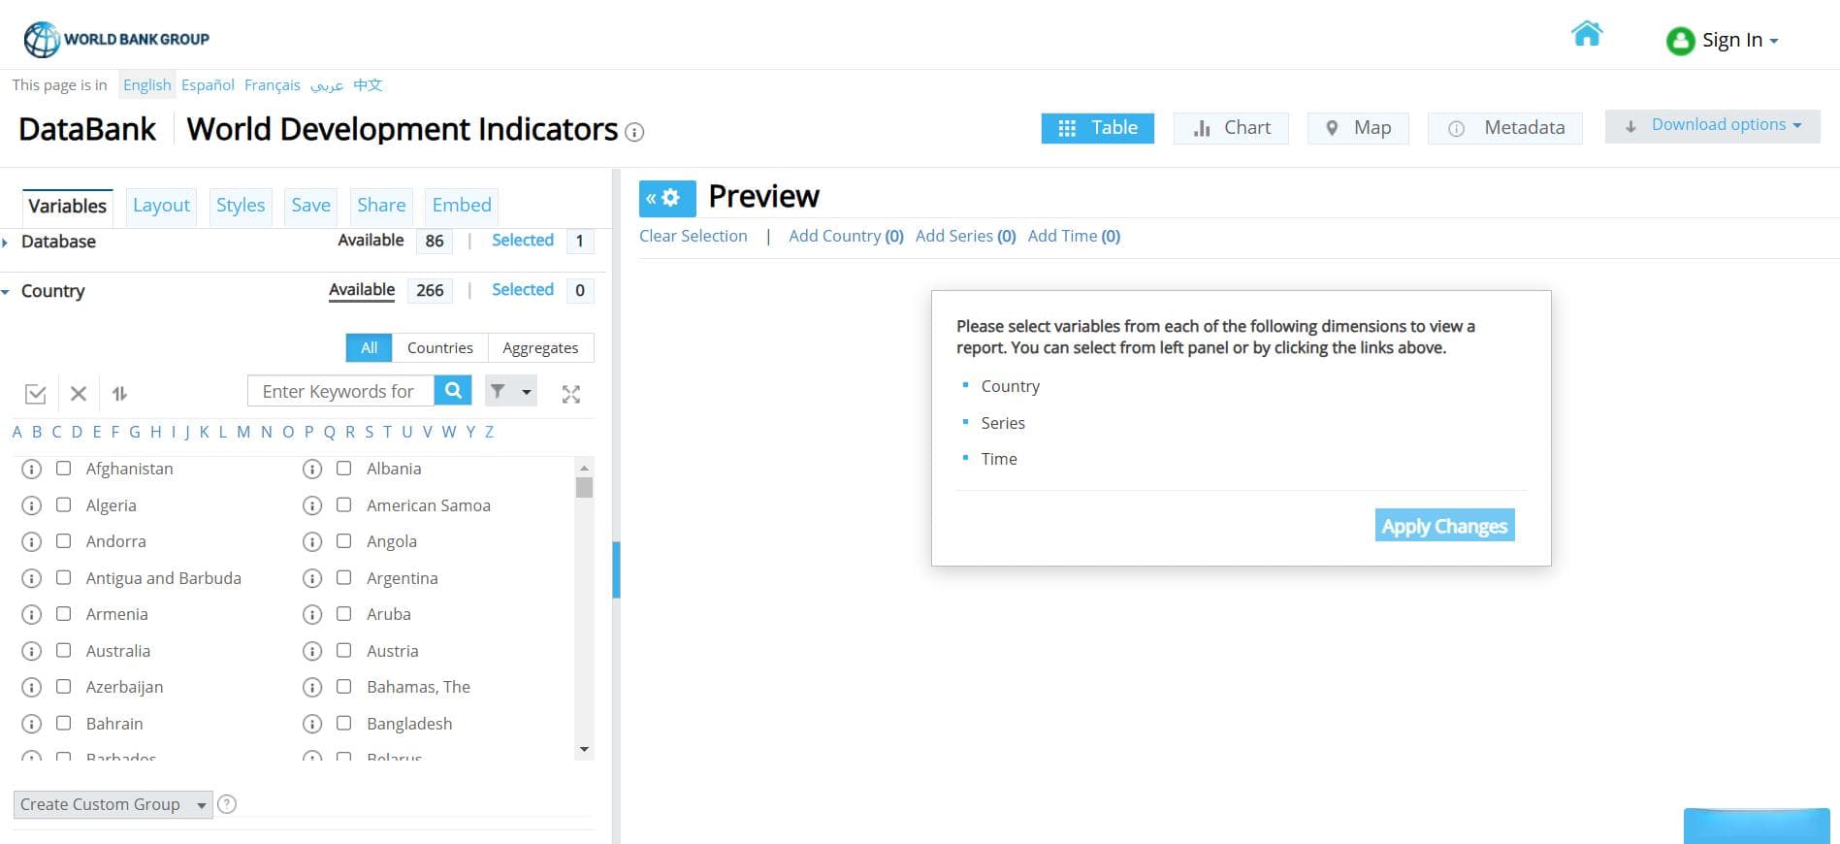The width and height of the screenshot is (1840, 844).
Task: Tick the Australia checkbox
Action: pos(64,650)
